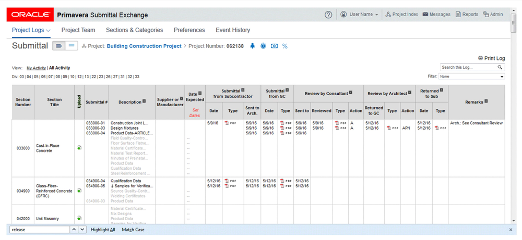Collapse the Remarks column
Image resolution: width=522 pixels, height=240 pixels.
pos(486,101)
